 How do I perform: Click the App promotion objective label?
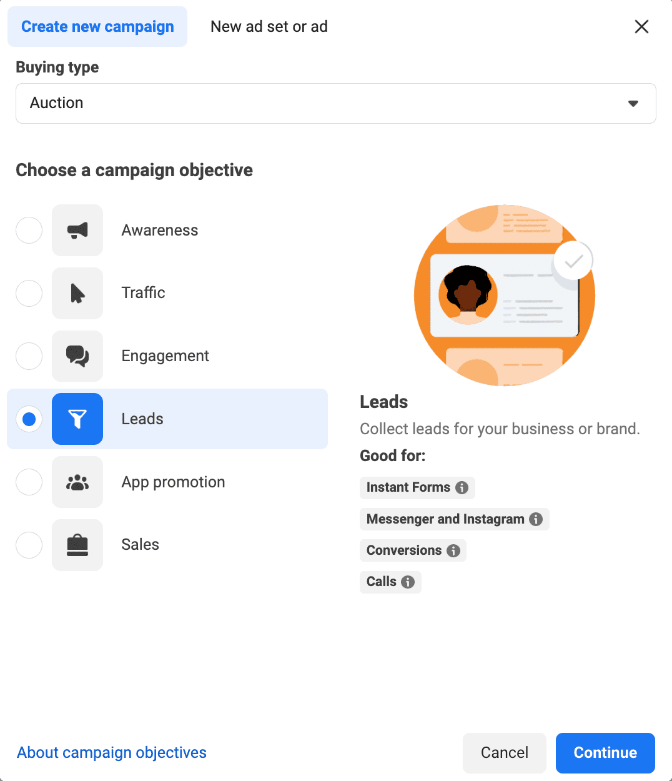point(173,482)
